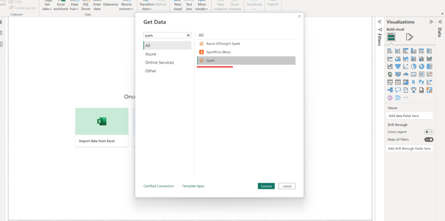Select the All category in Get Data
The height and width of the screenshot is (221, 445).
coord(167,45)
